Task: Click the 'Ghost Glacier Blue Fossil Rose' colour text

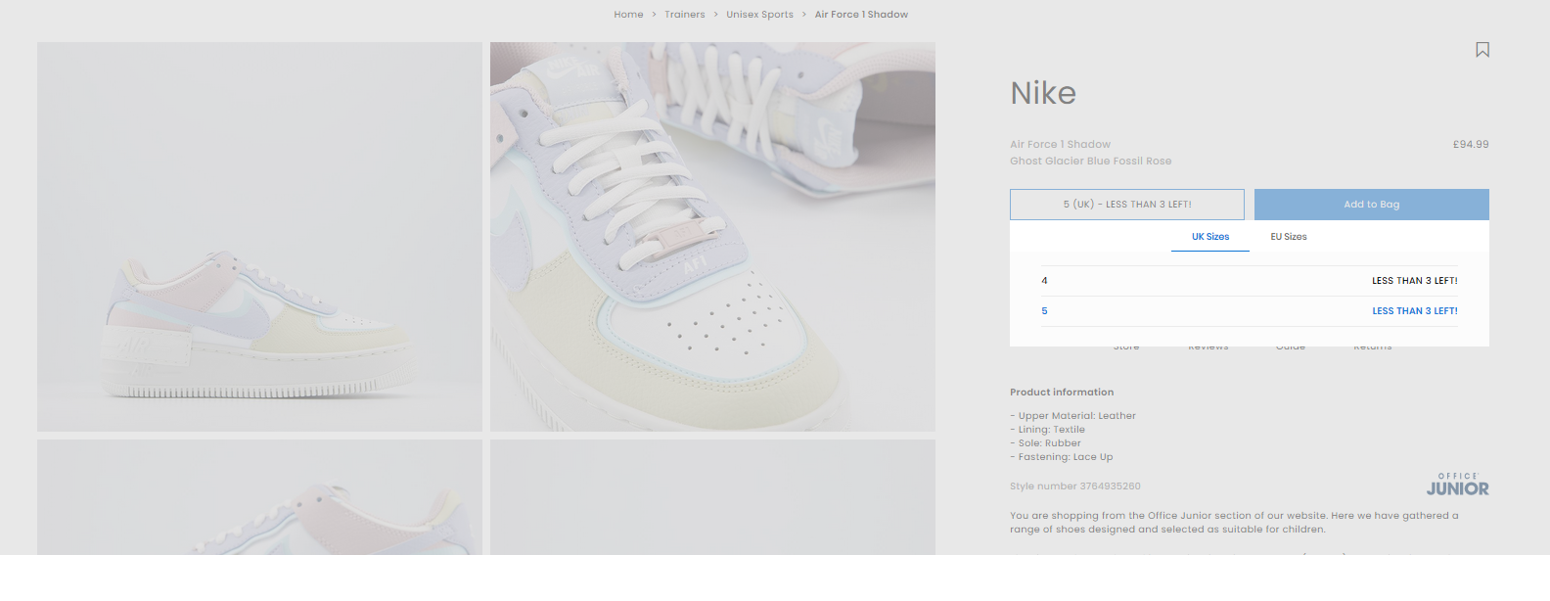Action: 1090,161
